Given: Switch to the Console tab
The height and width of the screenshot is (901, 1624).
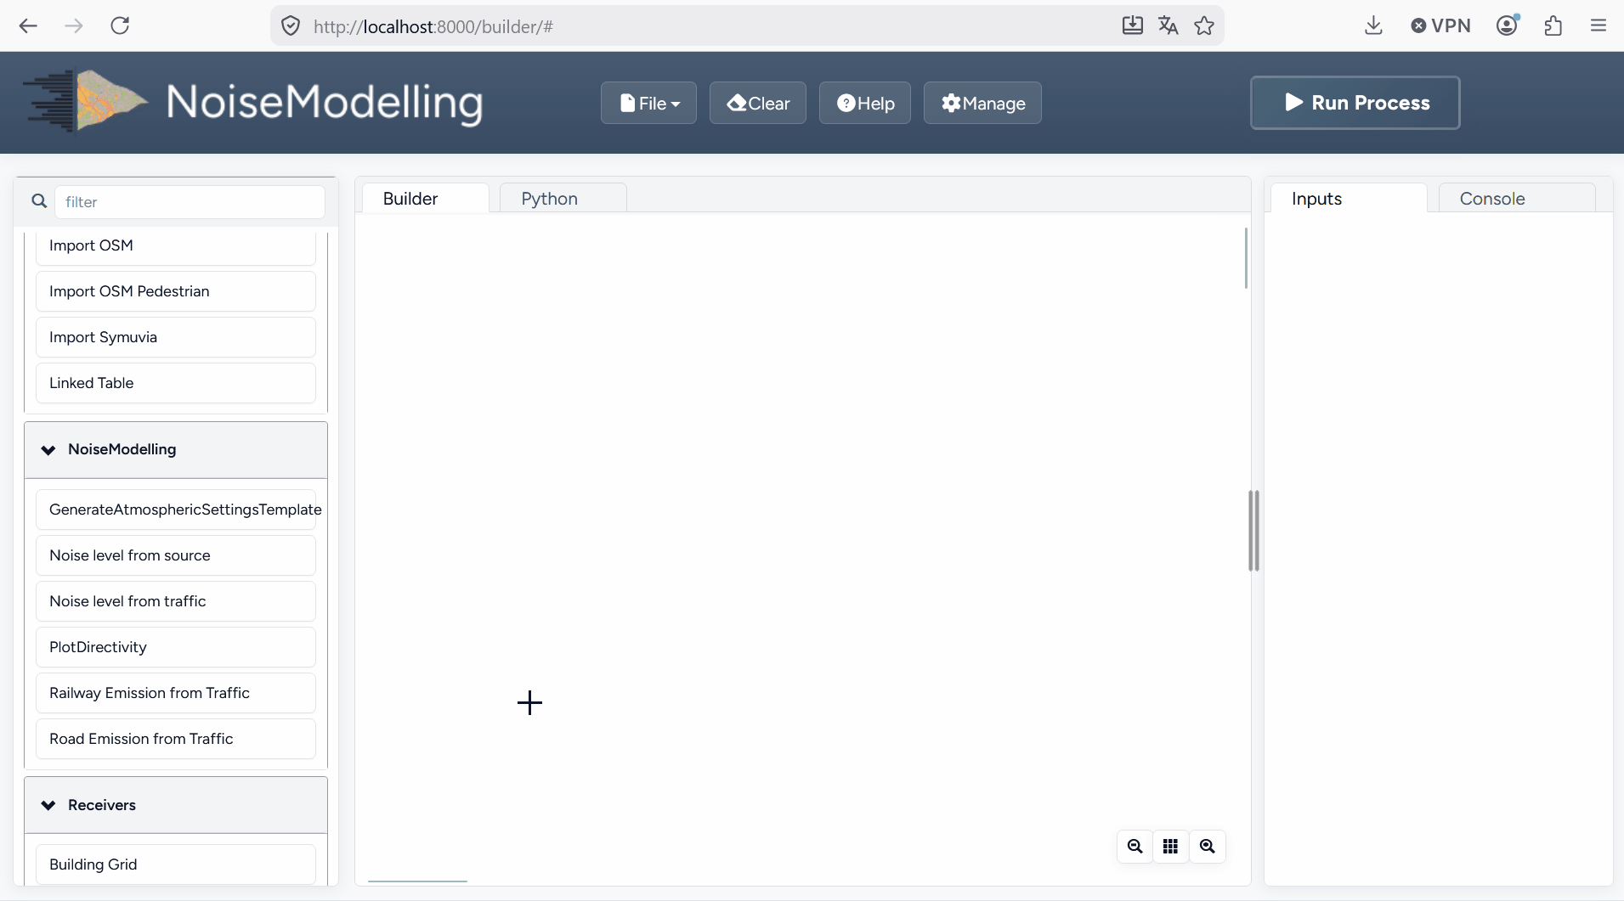Looking at the screenshot, I should (1517, 198).
